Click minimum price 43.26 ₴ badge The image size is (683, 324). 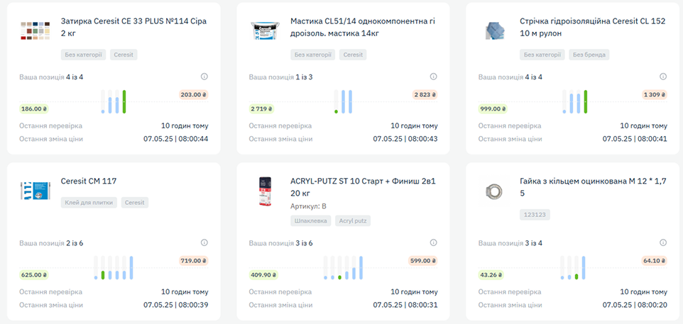pyautogui.click(x=491, y=275)
